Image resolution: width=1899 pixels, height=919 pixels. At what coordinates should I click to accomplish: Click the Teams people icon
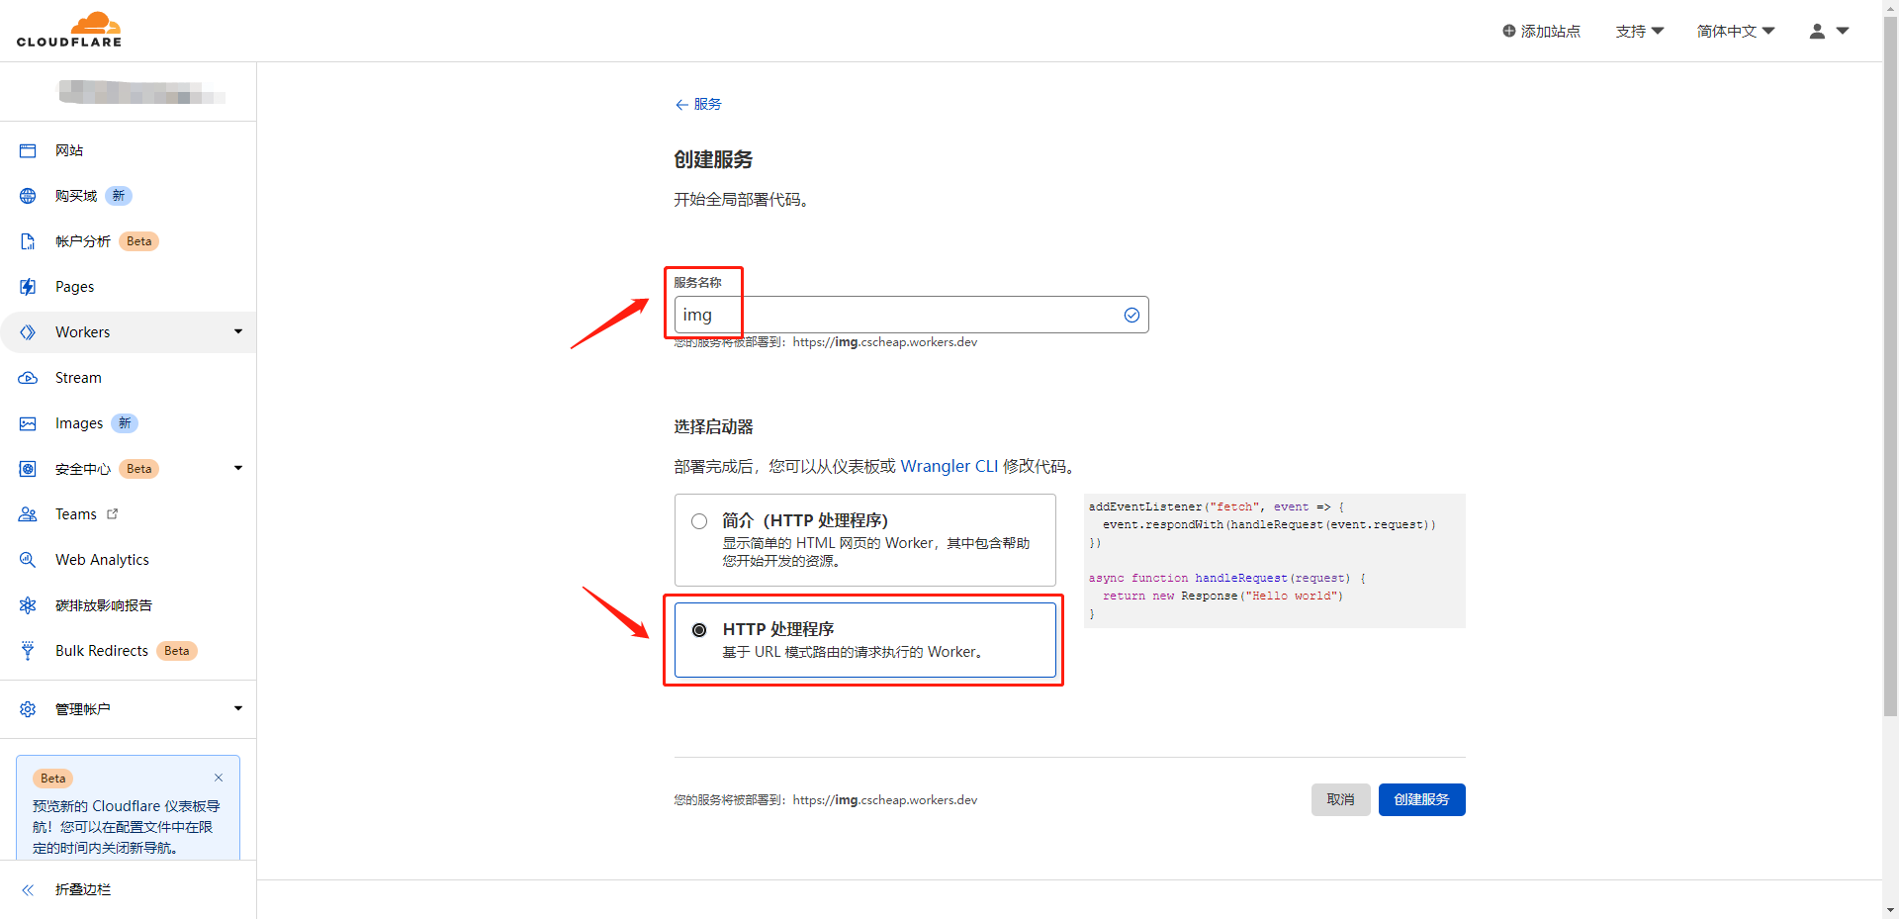(x=28, y=514)
